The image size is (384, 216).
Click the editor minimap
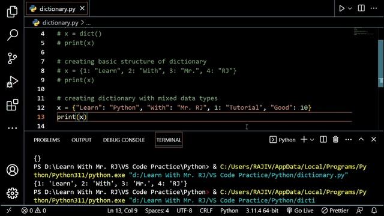click(x=364, y=32)
